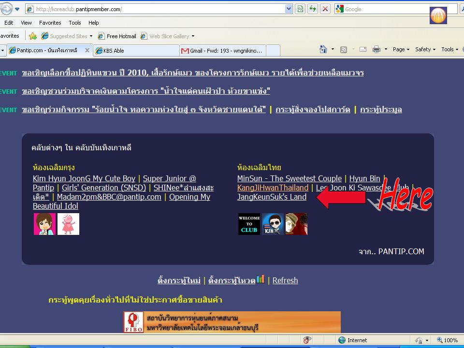Expand the Web Slice Gallery dropdown arrow

click(x=193, y=36)
